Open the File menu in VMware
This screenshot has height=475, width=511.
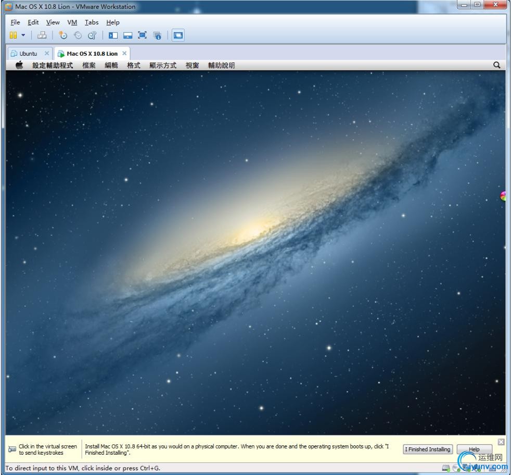pyautogui.click(x=15, y=22)
